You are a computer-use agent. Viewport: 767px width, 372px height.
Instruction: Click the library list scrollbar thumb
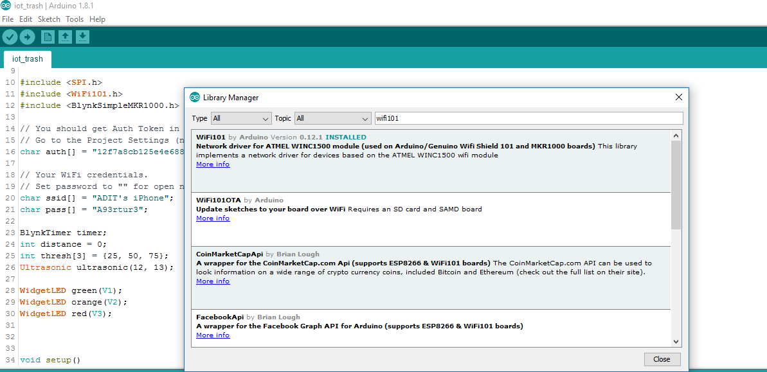pyautogui.click(x=676, y=185)
